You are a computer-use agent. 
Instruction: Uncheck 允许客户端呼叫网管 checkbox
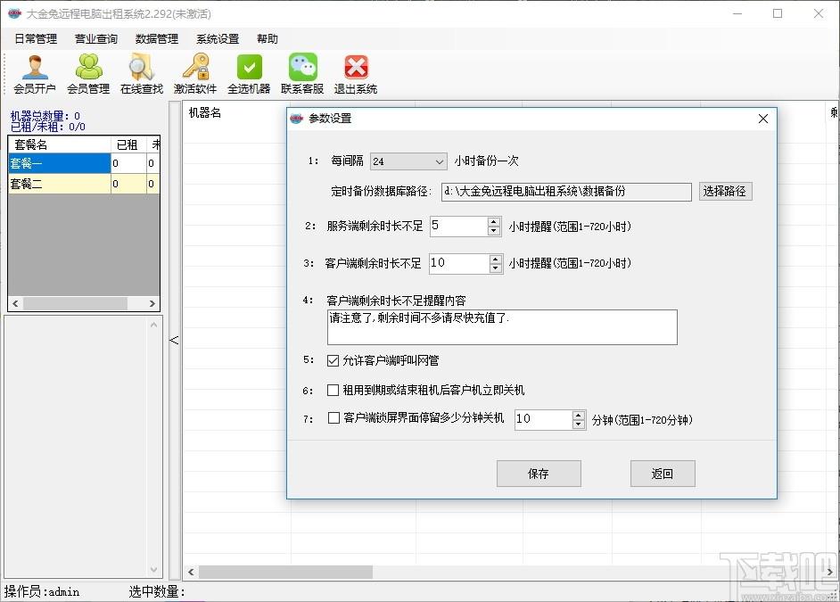[333, 361]
